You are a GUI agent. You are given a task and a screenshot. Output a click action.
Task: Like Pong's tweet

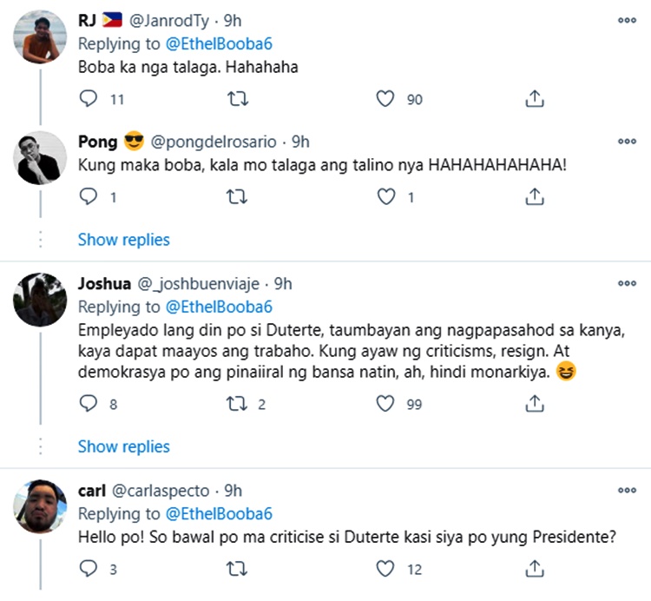(x=385, y=197)
